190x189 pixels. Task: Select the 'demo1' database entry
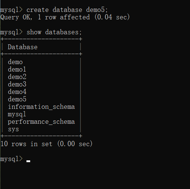pyautogui.click(x=17, y=69)
